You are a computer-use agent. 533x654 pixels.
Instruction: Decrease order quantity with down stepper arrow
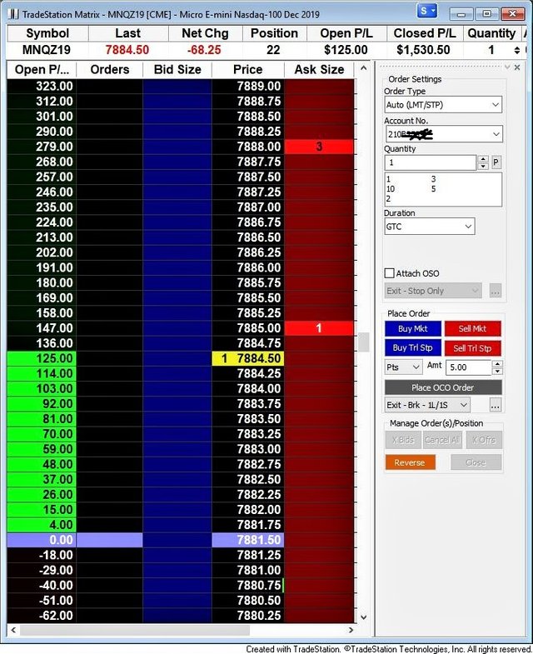tap(483, 166)
